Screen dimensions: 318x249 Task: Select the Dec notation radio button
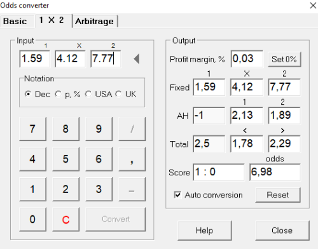coord(28,94)
